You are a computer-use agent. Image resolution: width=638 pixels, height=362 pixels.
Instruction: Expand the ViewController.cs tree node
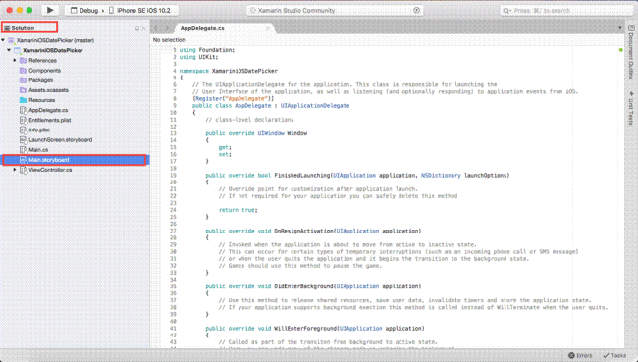15,170
